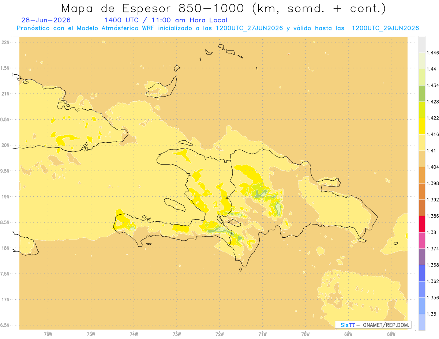Viewport: 439px width, 339px height.
Task: Click the colorbar value "1.428"
Action: coord(433,102)
